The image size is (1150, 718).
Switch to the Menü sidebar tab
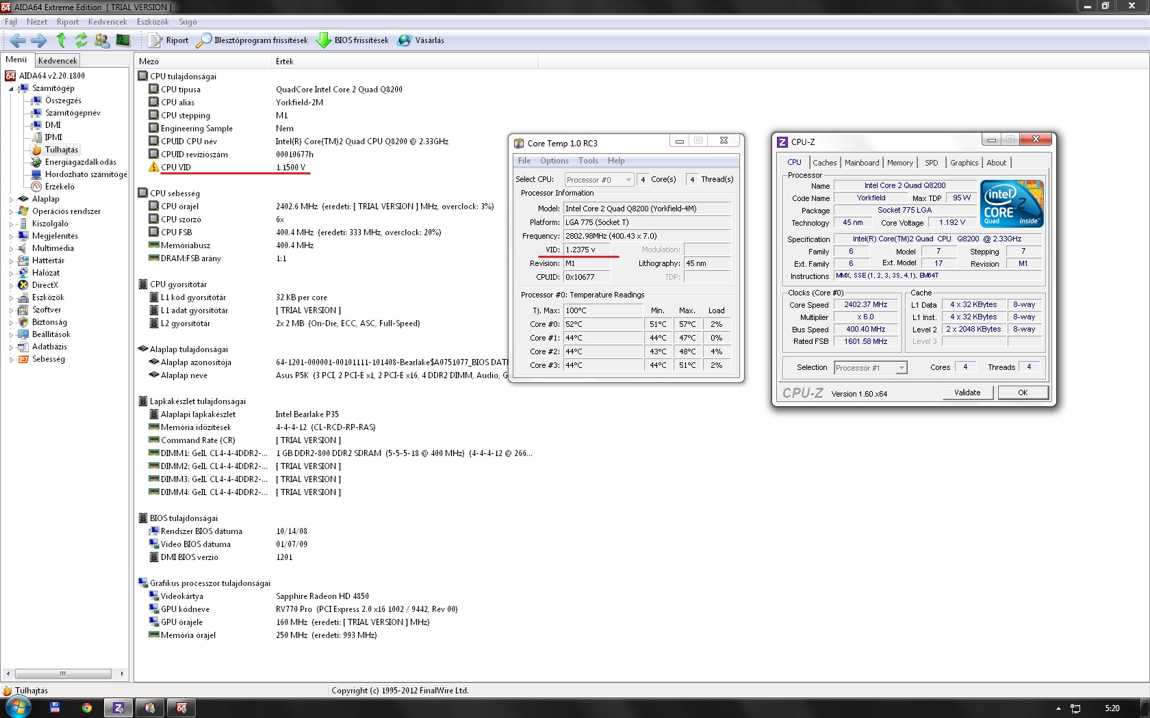click(x=16, y=59)
